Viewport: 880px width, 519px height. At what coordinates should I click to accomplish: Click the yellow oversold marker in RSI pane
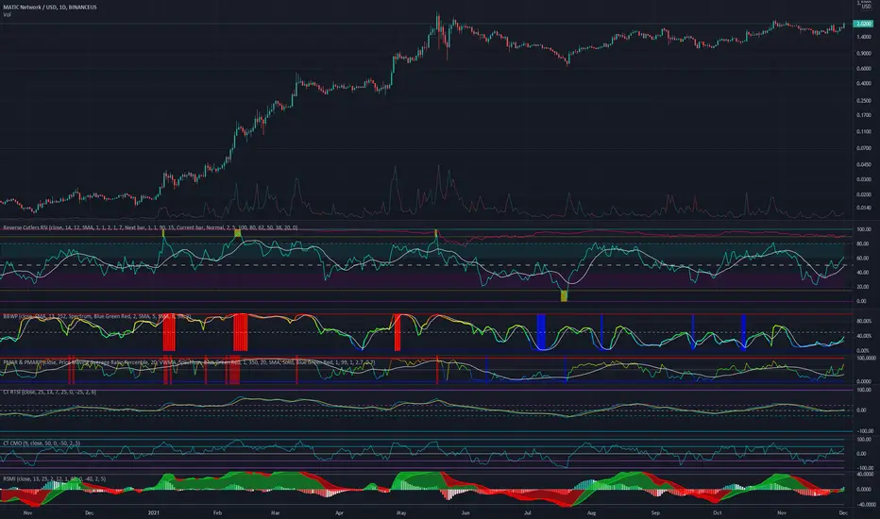[x=564, y=295]
